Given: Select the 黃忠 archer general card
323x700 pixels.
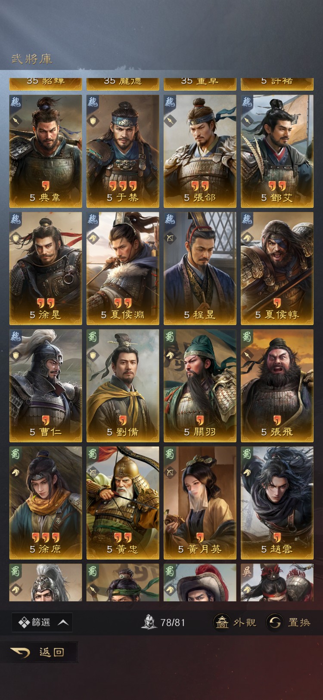Looking at the screenshot, I should click(123, 503).
